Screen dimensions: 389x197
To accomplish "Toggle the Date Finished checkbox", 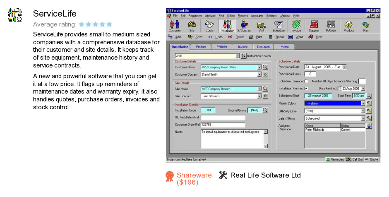I will pyautogui.click(x=340, y=88).
